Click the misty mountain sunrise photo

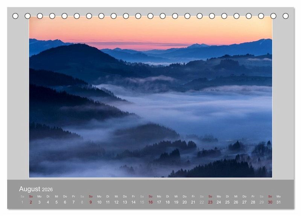(150, 97)
